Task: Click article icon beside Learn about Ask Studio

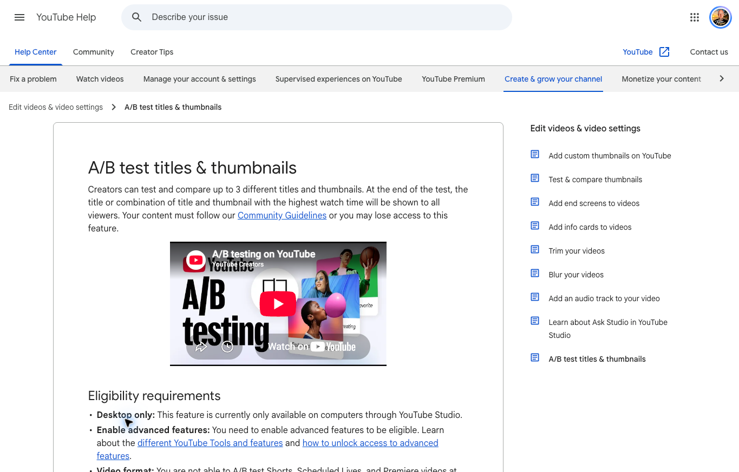Action: pos(535,321)
